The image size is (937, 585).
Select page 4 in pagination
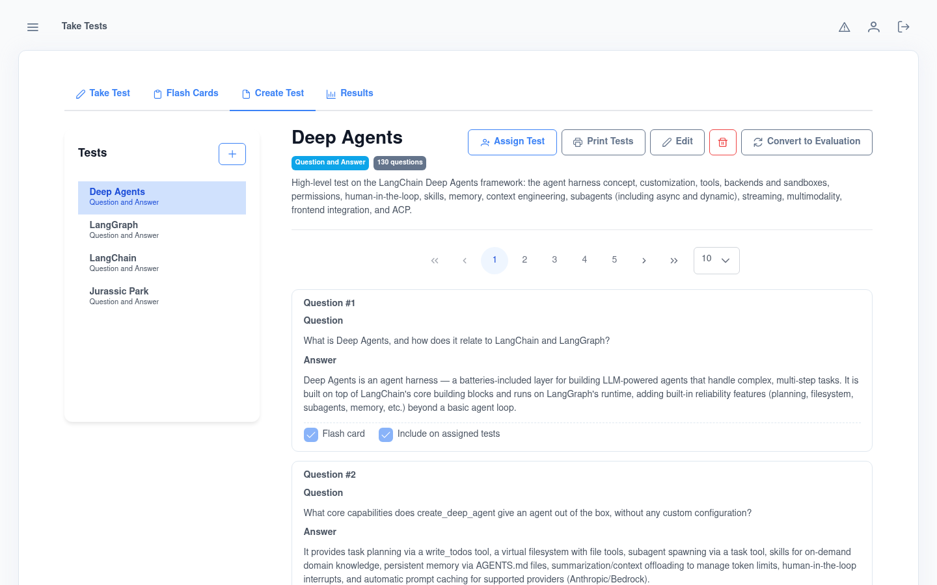pos(584,261)
